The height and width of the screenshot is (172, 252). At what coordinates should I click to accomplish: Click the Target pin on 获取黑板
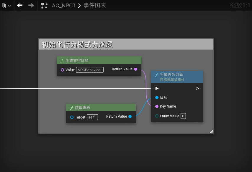coord(72,117)
